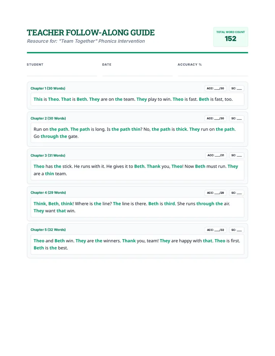Click the Chapter 4 ACC /29 field
275x356 pixels.
click(x=215, y=193)
